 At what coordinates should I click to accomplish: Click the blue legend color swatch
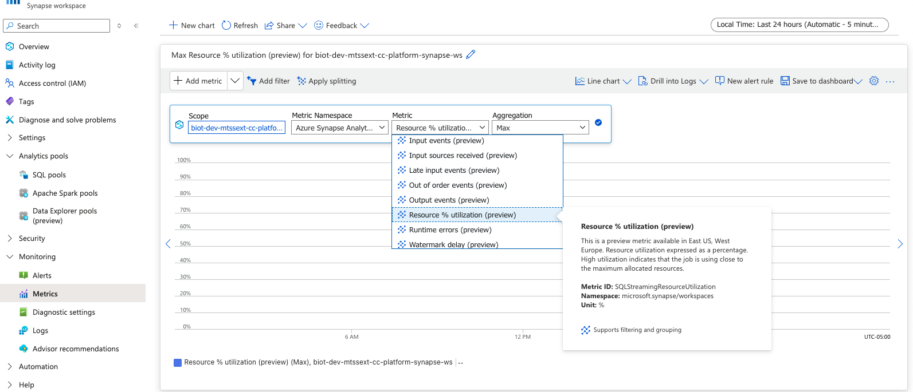[178, 362]
